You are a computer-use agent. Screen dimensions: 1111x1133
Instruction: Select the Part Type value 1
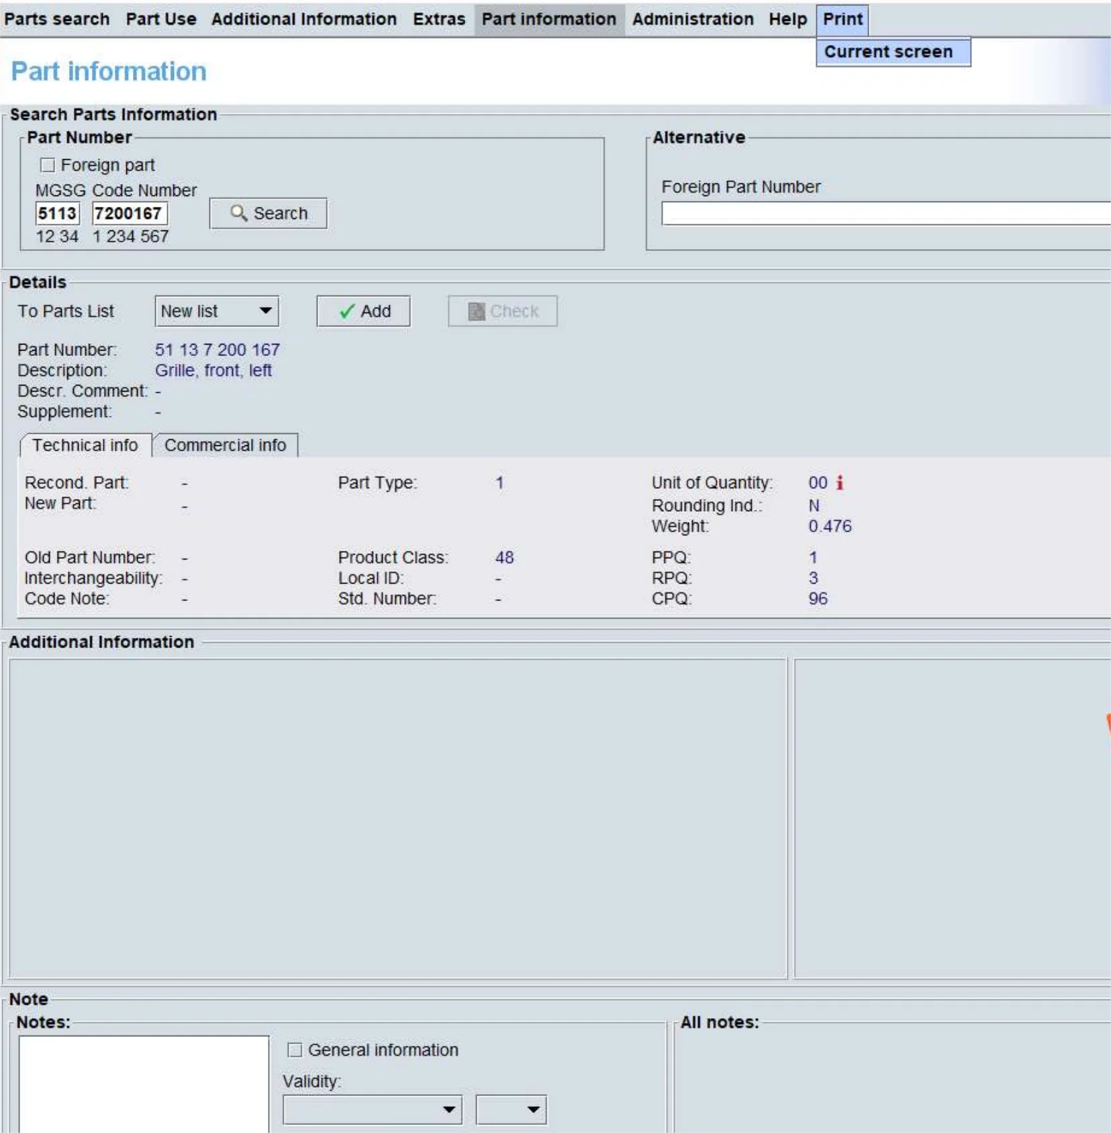tap(499, 482)
